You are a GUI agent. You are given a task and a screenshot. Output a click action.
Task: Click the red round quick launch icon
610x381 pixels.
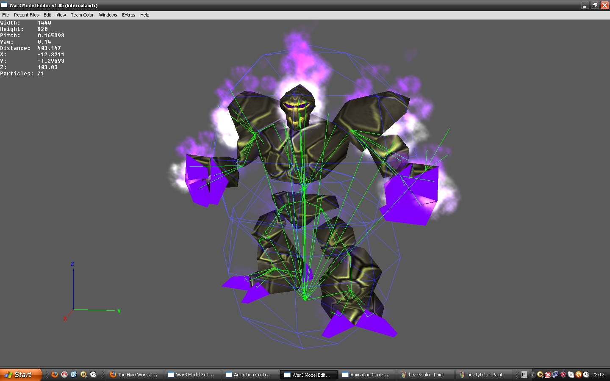[x=64, y=375]
